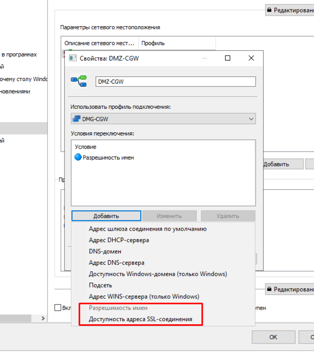Select the sidebar item ending with в программах

coord(19,54)
